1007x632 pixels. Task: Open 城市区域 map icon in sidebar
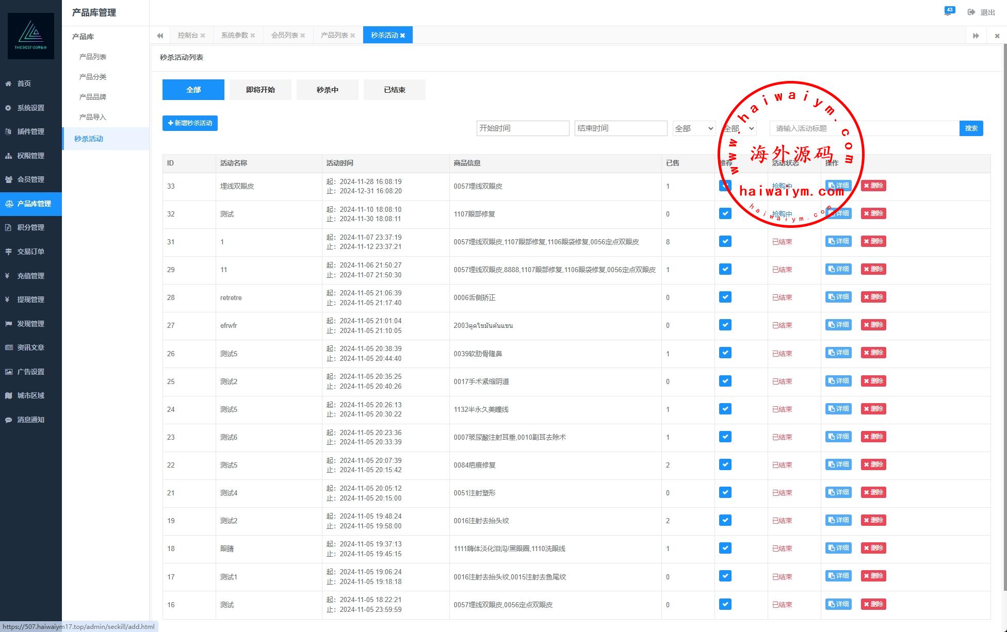[x=8, y=395]
